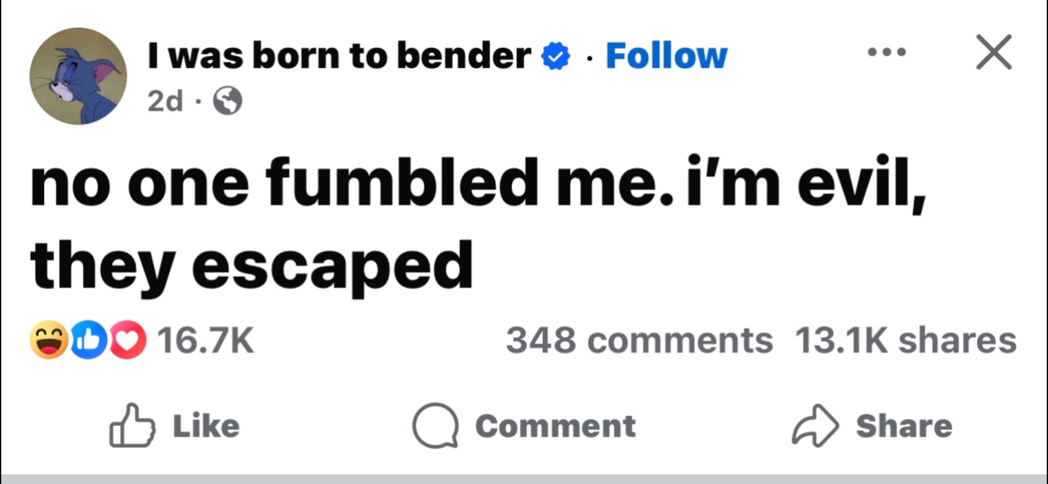Open the 348 comments list
1048x484 pixels.
click(639, 340)
